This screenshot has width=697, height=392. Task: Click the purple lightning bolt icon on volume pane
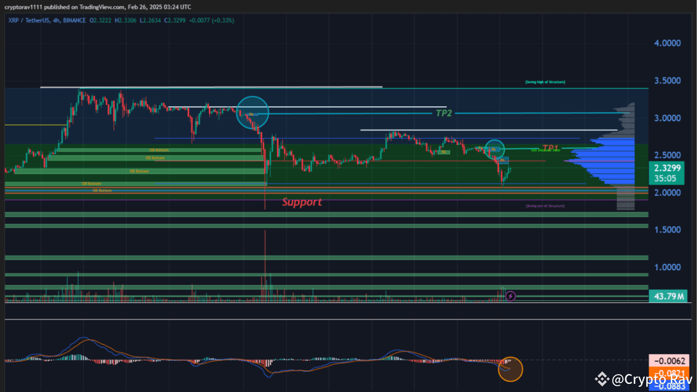pos(510,296)
